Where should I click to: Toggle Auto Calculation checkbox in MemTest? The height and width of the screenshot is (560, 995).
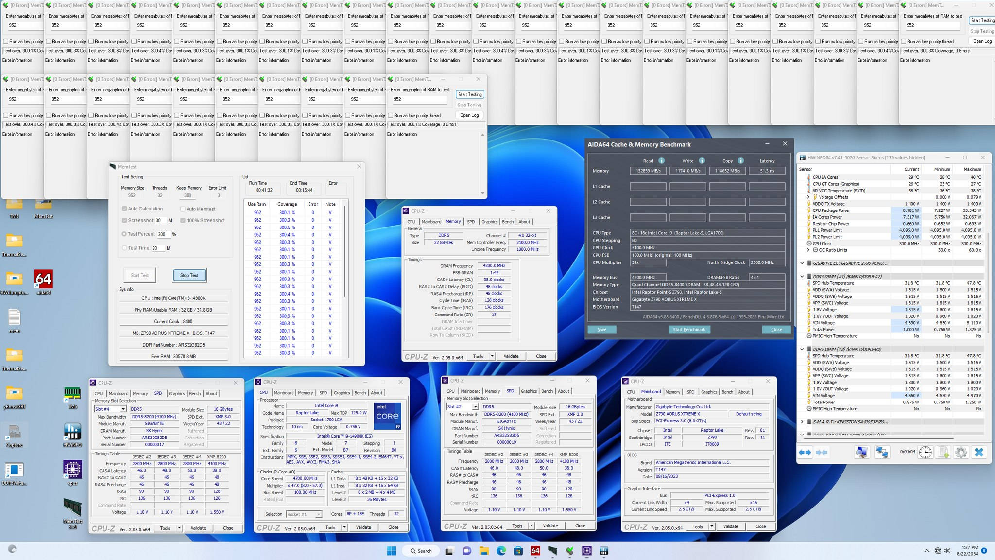[124, 209]
